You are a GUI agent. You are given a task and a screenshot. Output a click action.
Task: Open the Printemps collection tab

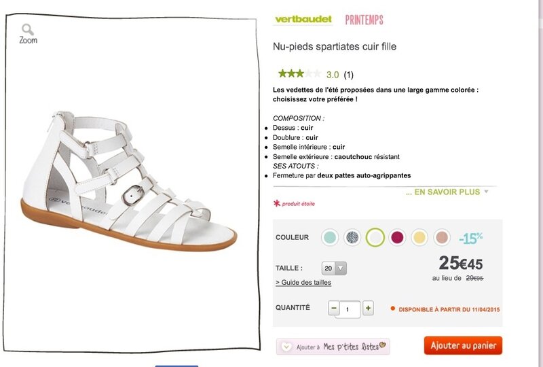click(364, 20)
